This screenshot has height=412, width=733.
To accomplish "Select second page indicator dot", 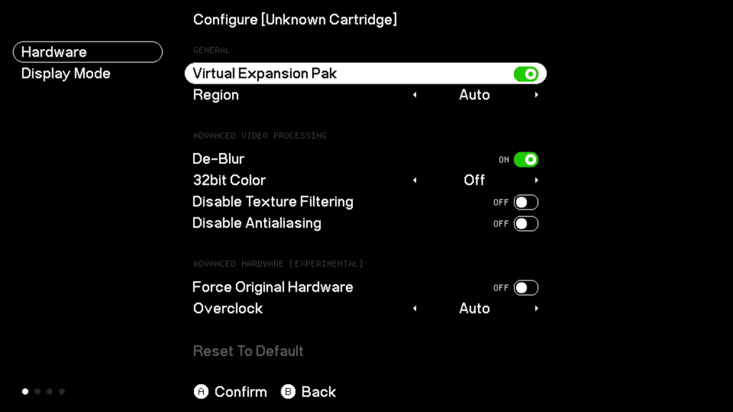I will click(x=37, y=391).
